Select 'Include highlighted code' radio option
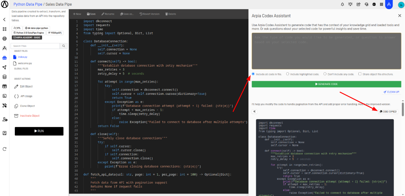 288,74
